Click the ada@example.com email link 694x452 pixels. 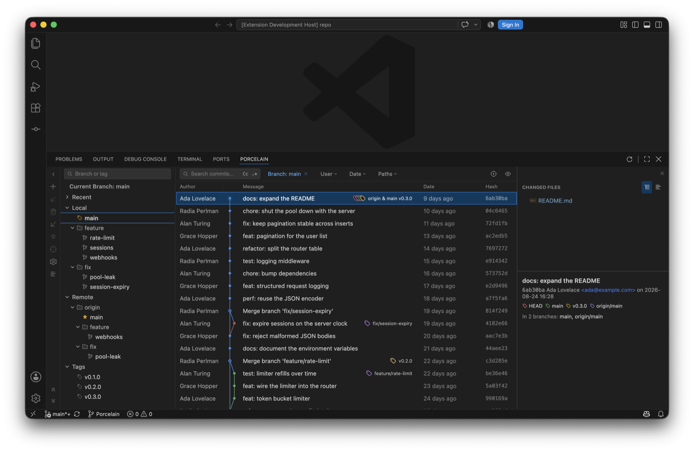[x=608, y=290]
